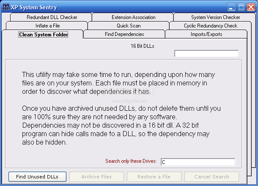
Task: Maximize the XP System Sentry window
Action: point(241,7)
